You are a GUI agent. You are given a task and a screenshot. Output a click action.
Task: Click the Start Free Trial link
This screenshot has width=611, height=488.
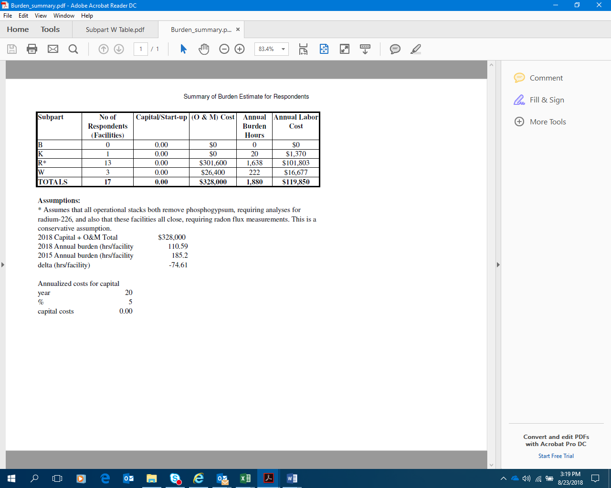(556, 456)
